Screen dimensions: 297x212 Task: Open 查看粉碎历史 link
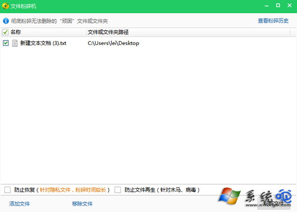(274, 21)
